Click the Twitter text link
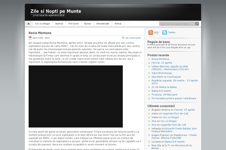This screenshot has width=226, height=150. click(172, 33)
